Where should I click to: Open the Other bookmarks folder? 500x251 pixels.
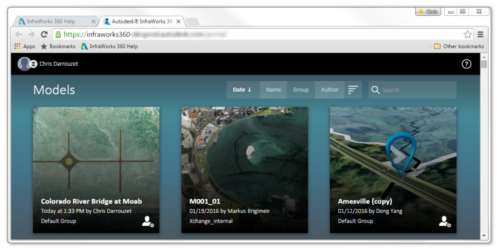pyautogui.click(x=459, y=46)
